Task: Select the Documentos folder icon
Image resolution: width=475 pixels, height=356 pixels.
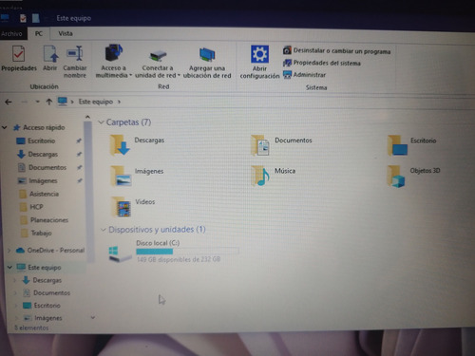Action: pyautogui.click(x=260, y=145)
